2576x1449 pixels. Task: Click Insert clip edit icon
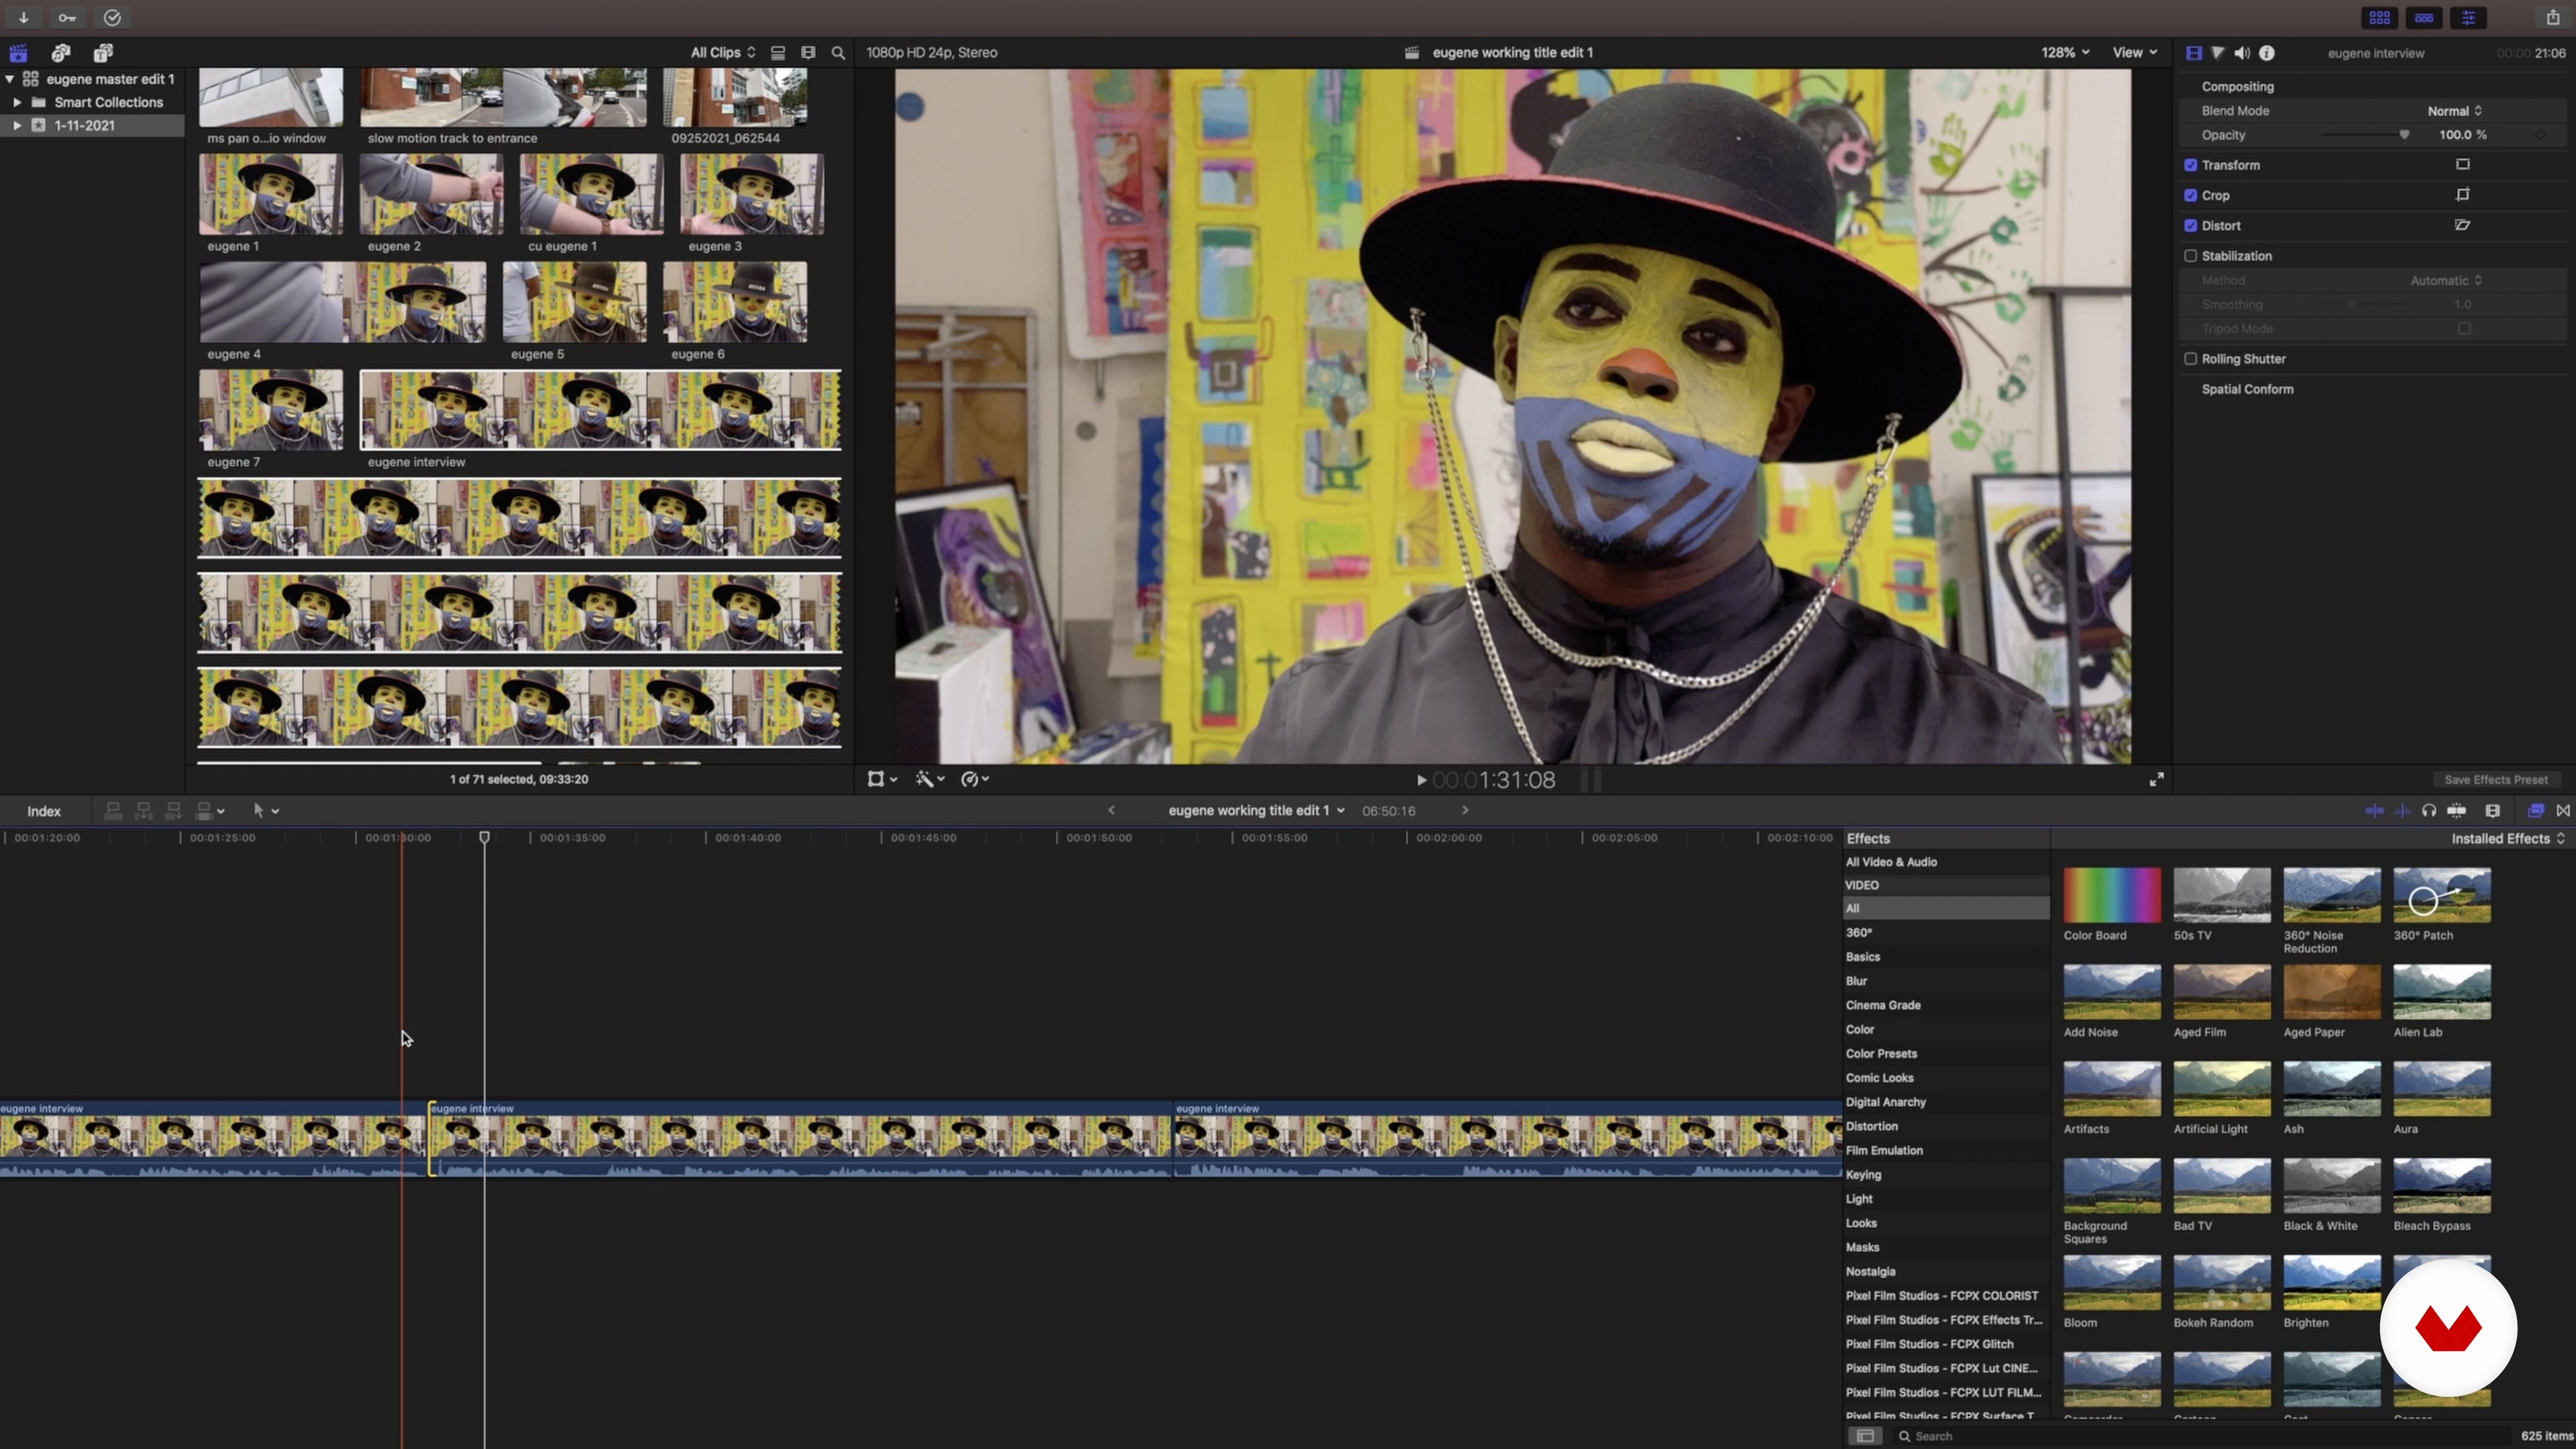click(143, 811)
